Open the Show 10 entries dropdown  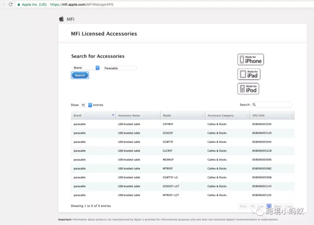click(x=86, y=105)
